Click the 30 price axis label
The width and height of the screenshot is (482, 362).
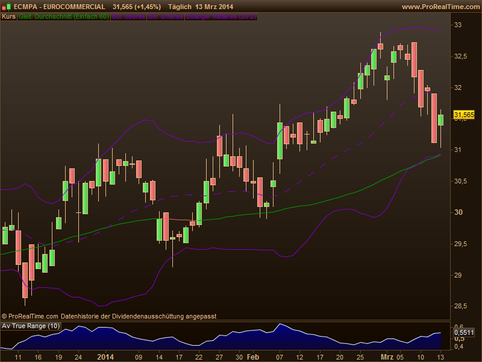point(458,212)
